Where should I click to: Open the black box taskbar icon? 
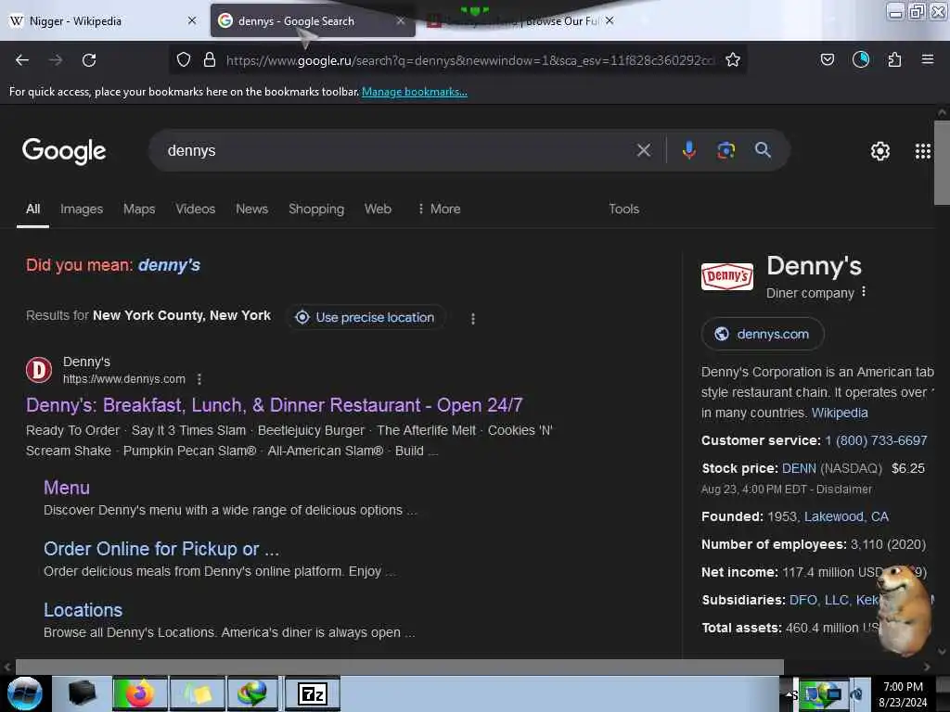click(82, 693)
